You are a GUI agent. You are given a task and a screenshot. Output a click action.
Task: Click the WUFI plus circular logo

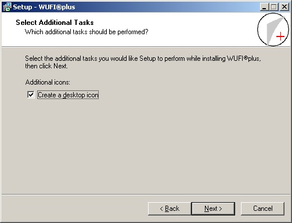(x=273, y=30)
